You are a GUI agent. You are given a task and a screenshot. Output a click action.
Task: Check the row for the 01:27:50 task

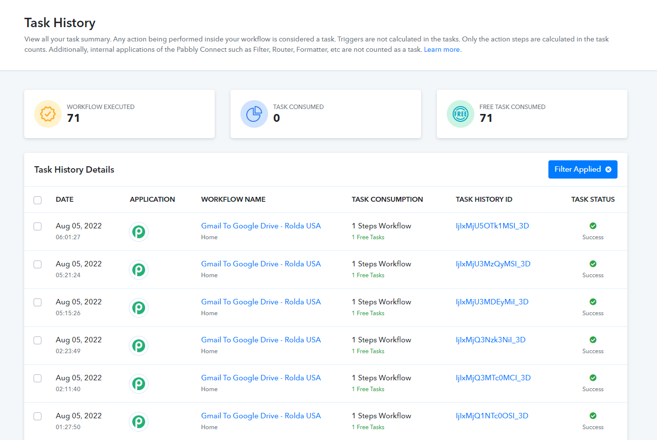[38, 416]
